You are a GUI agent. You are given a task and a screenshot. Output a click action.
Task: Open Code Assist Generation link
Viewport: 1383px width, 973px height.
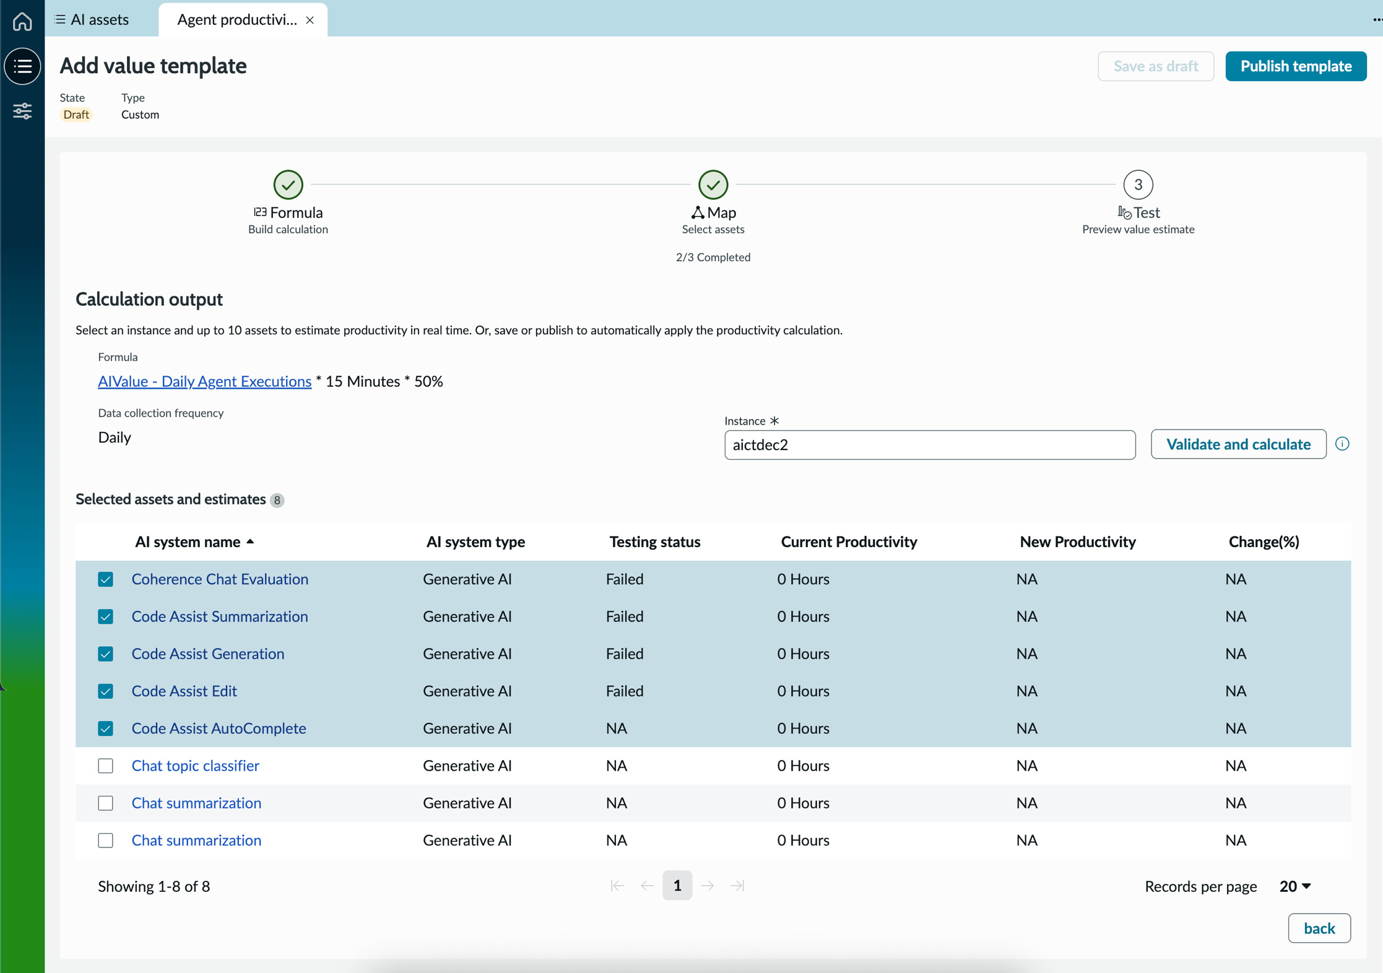(x=208, y=654)
